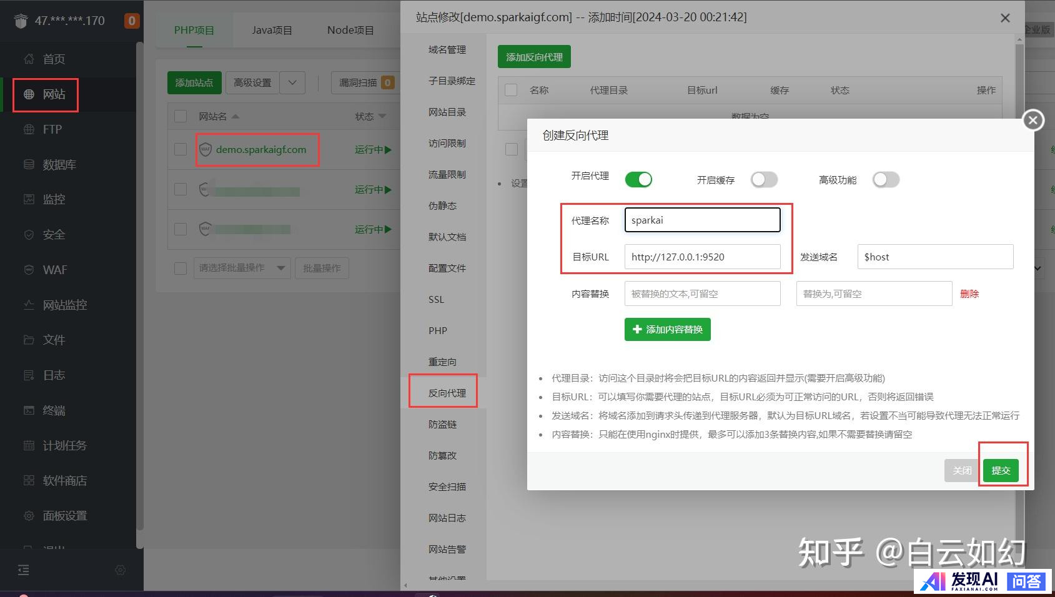Click the collapse sidebar icon at bottom left

tap(23, 570)
